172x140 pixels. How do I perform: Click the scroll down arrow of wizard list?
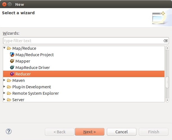coord(167,100)
